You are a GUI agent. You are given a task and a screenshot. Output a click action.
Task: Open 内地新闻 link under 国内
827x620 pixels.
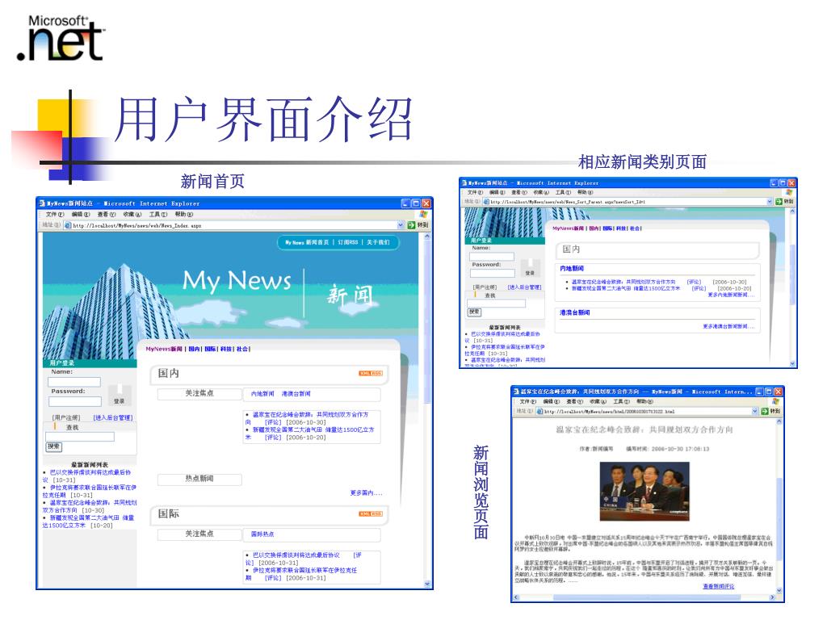262,394
